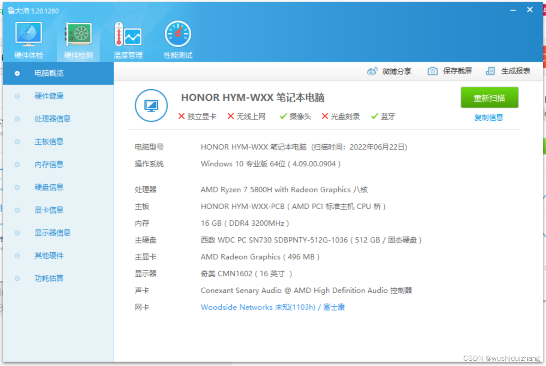The width and height of the screenshot is (546, 366).
Task: Click the red X beside 独立显卡
Action: pos(182,116)
